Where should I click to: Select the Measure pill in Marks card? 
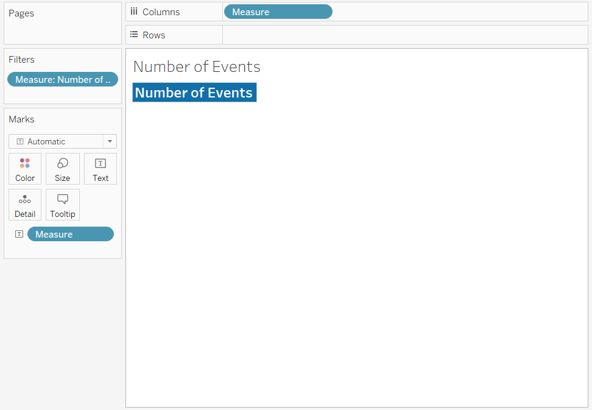[x=70, y=234]
